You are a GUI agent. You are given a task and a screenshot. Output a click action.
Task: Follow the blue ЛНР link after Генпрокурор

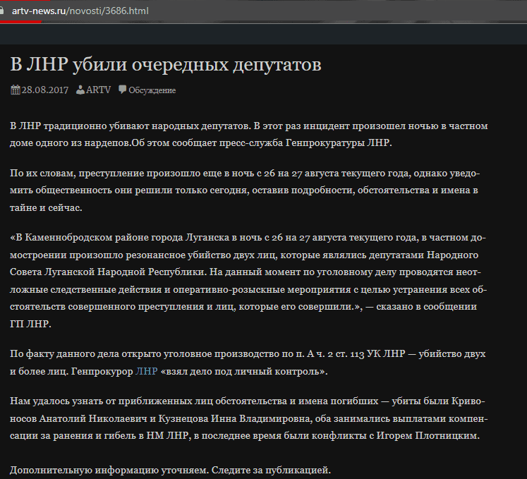tap(146, 370)
